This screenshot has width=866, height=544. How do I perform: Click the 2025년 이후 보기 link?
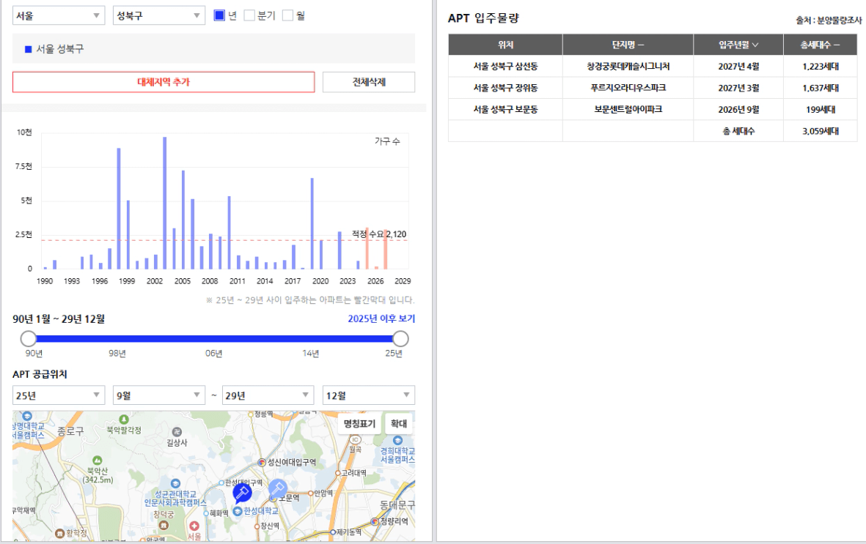381,319
